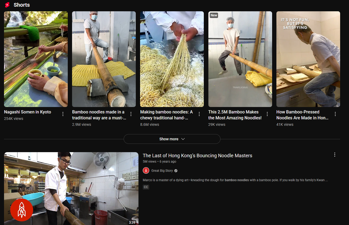Image resolution: width=349 pixels, height=225 pixels.
Task: Open options menu for the 2.9M views short
Action: [x=131, y=114]
